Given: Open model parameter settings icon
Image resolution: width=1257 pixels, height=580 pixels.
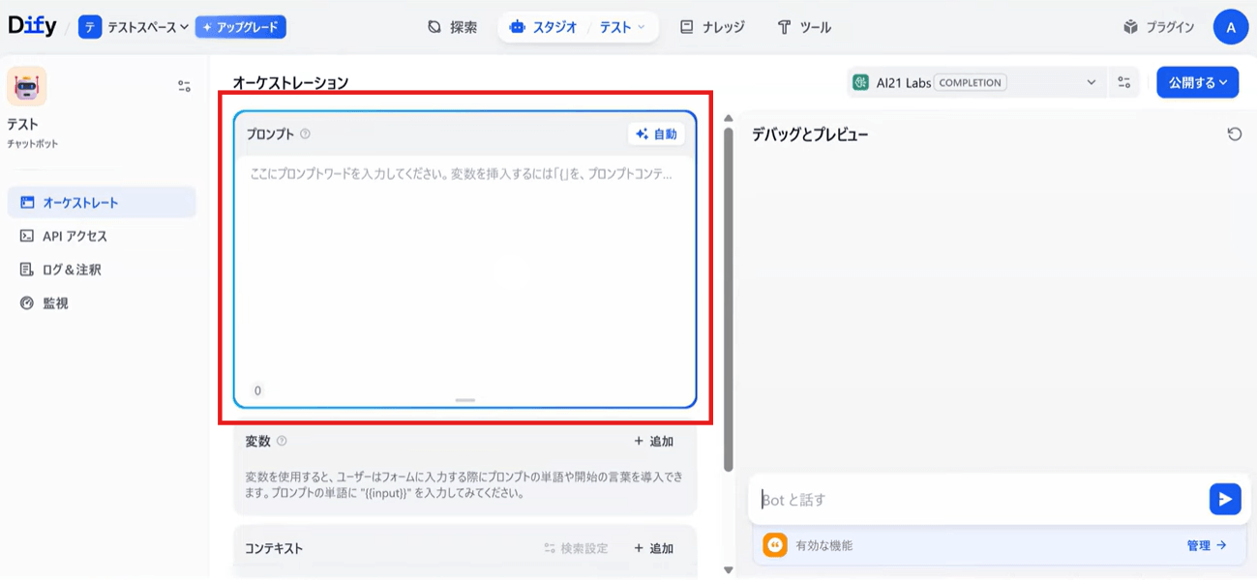Looking at the screenshot, I should (x=1123, y=82).
